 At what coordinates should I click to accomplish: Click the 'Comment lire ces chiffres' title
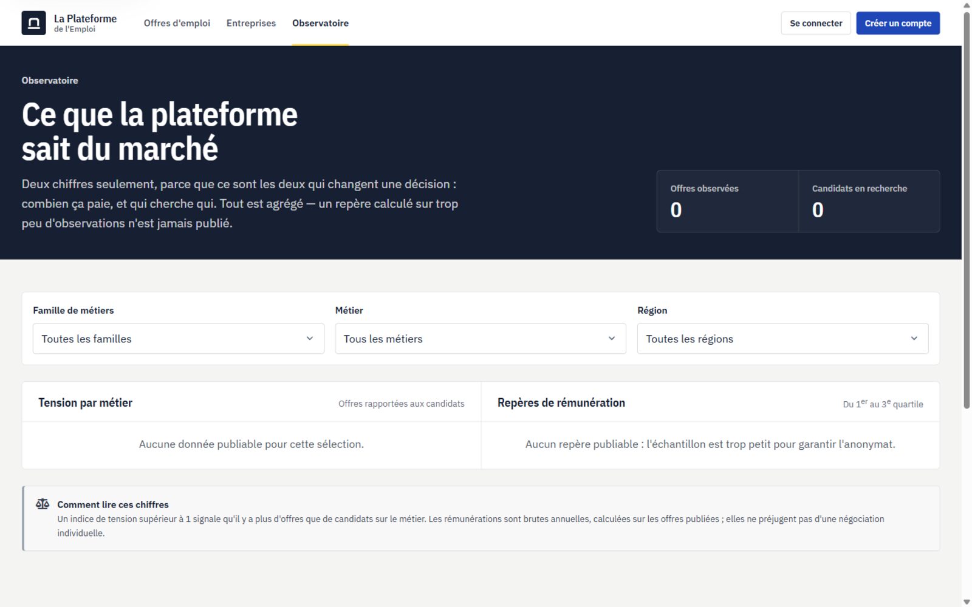pyautogui.click(x=113, y=504)
